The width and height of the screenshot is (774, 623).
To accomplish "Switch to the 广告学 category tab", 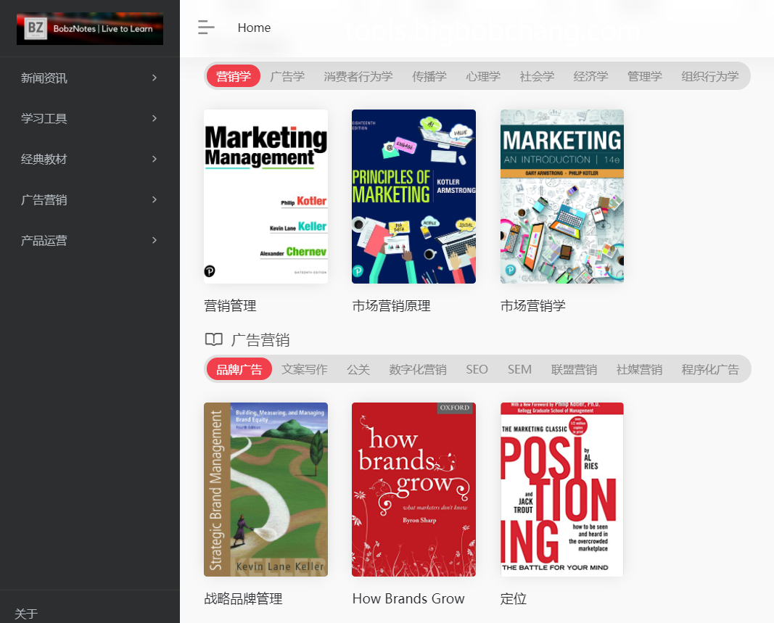I will [x=287, y=75].
